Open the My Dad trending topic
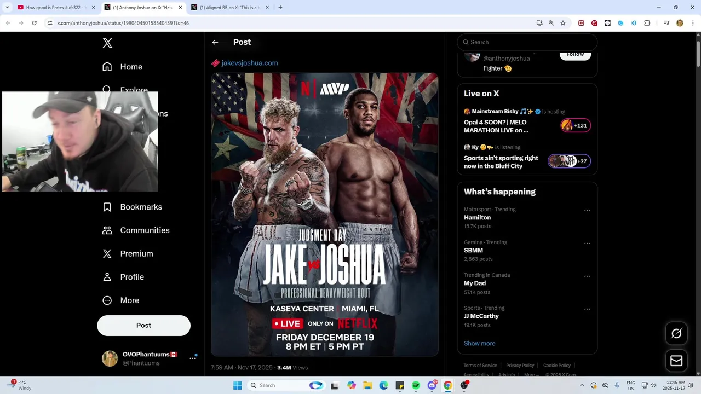701x394 pixels. [x=475, y=283]
